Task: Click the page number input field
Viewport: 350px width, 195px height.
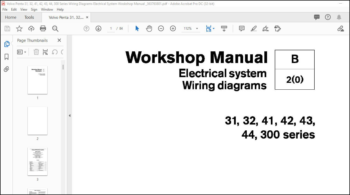Action: click(x=111, y=29)
